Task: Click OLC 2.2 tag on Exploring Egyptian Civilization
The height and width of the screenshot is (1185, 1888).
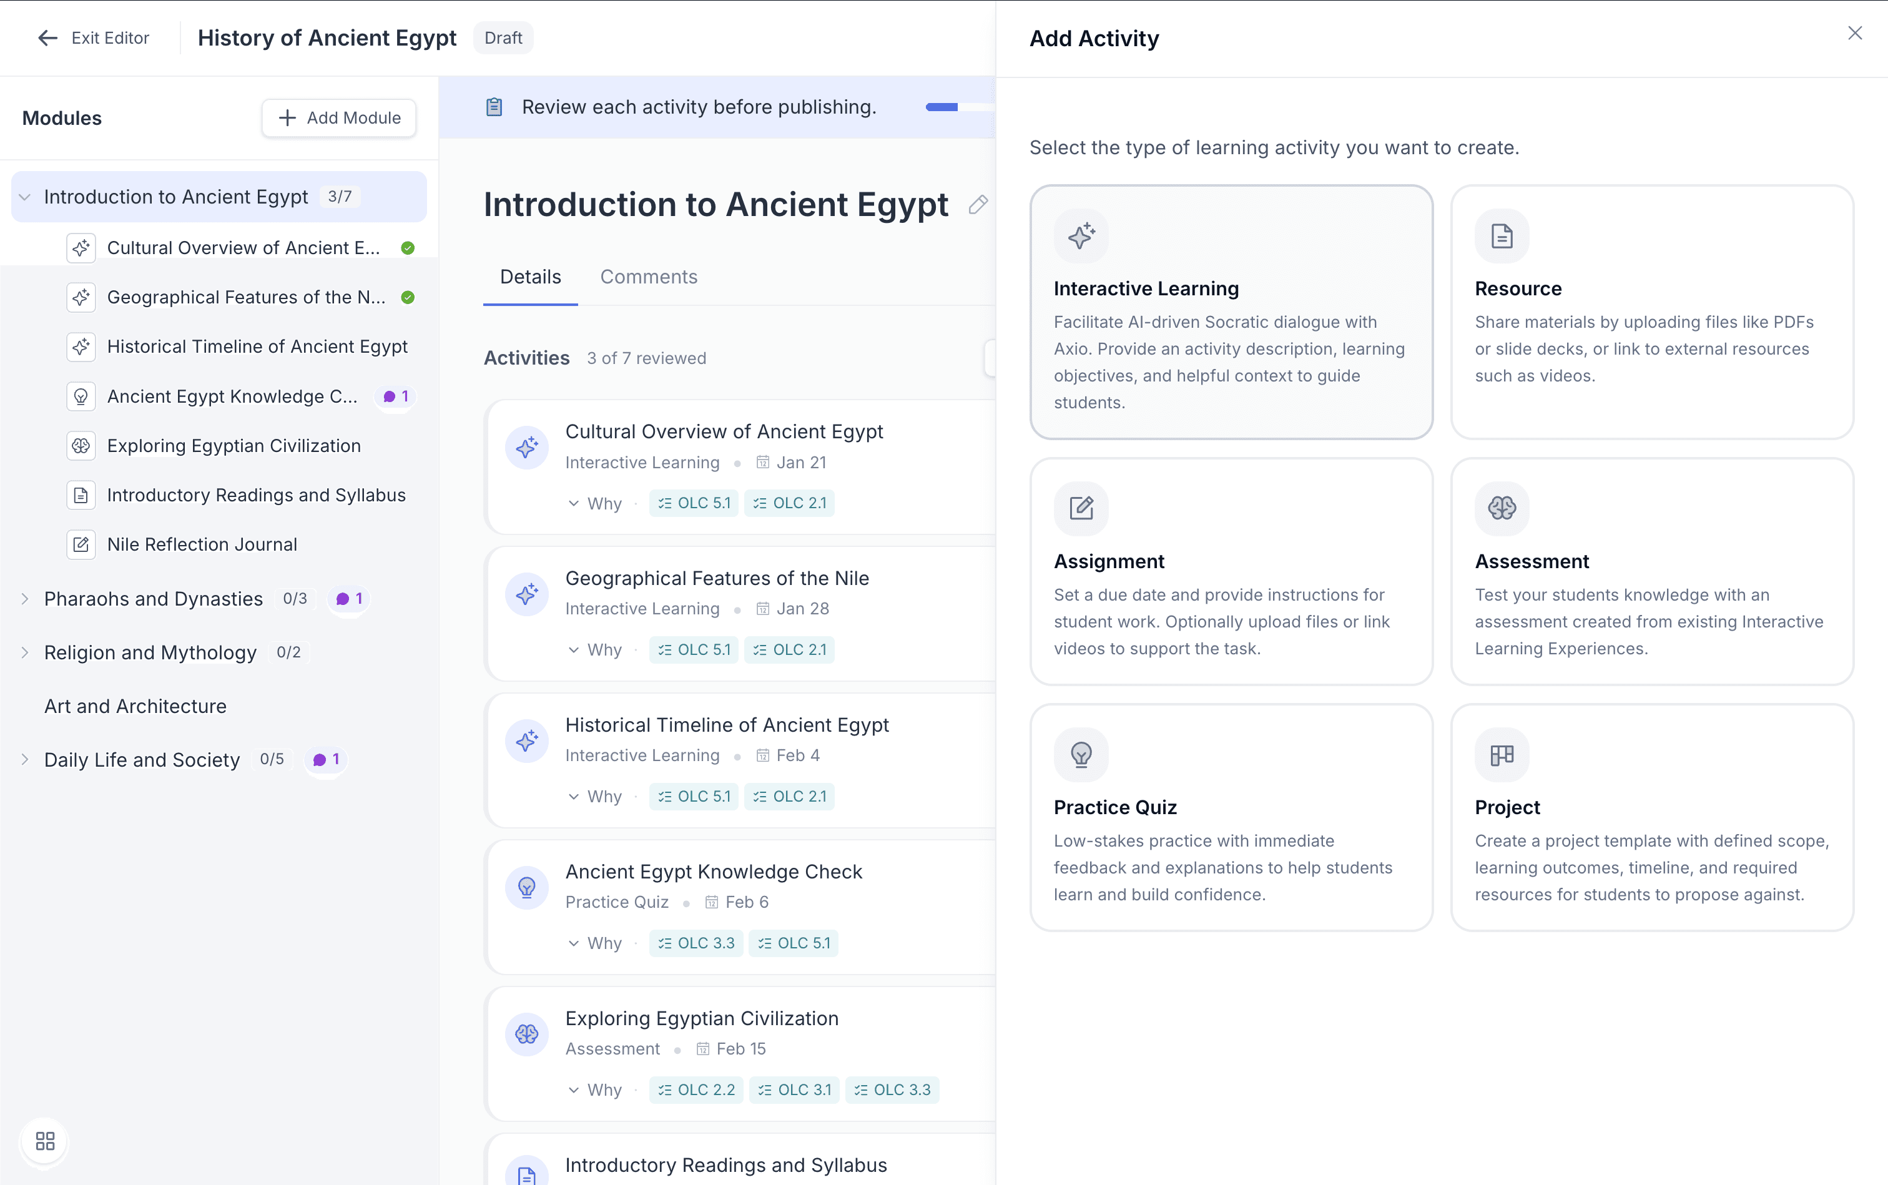Action: pos(696,1089)
